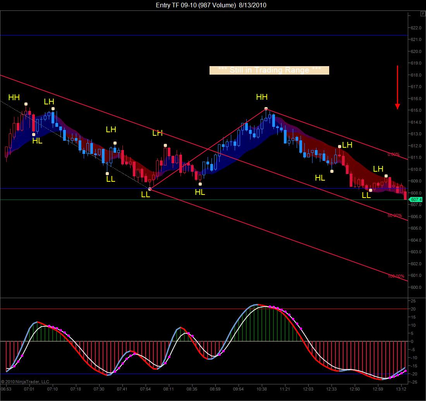Click the 613.0 price axis label

(416, 134)
